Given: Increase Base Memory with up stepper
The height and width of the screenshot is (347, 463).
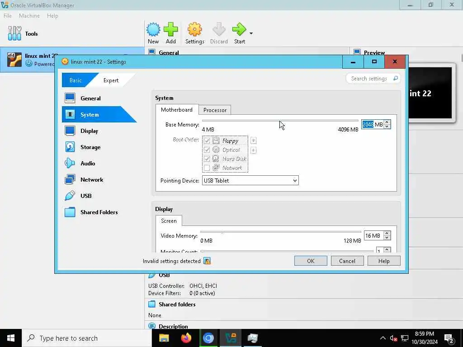Looking at the screenshot, I should pyautogui.click(x=387, y=122).
